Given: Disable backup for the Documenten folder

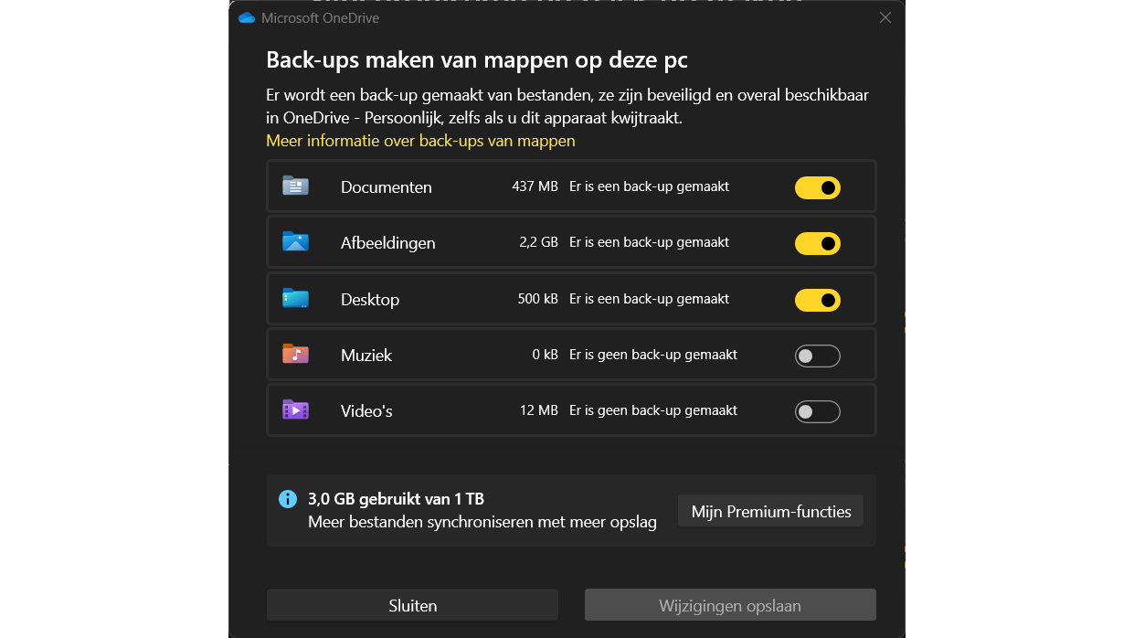Looking at the screenshot, I should [817, 187].
